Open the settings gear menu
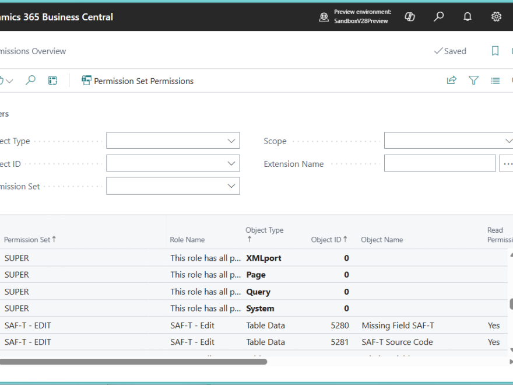This screenshot has height=385, width=513. point(496,17)
